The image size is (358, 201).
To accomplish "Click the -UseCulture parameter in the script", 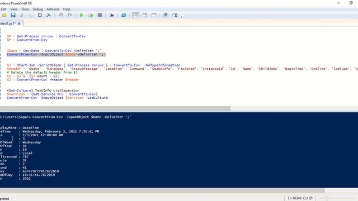I will point(97,98).
